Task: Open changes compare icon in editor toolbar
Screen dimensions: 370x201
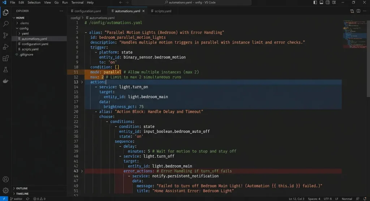Action: pos(352,11)
